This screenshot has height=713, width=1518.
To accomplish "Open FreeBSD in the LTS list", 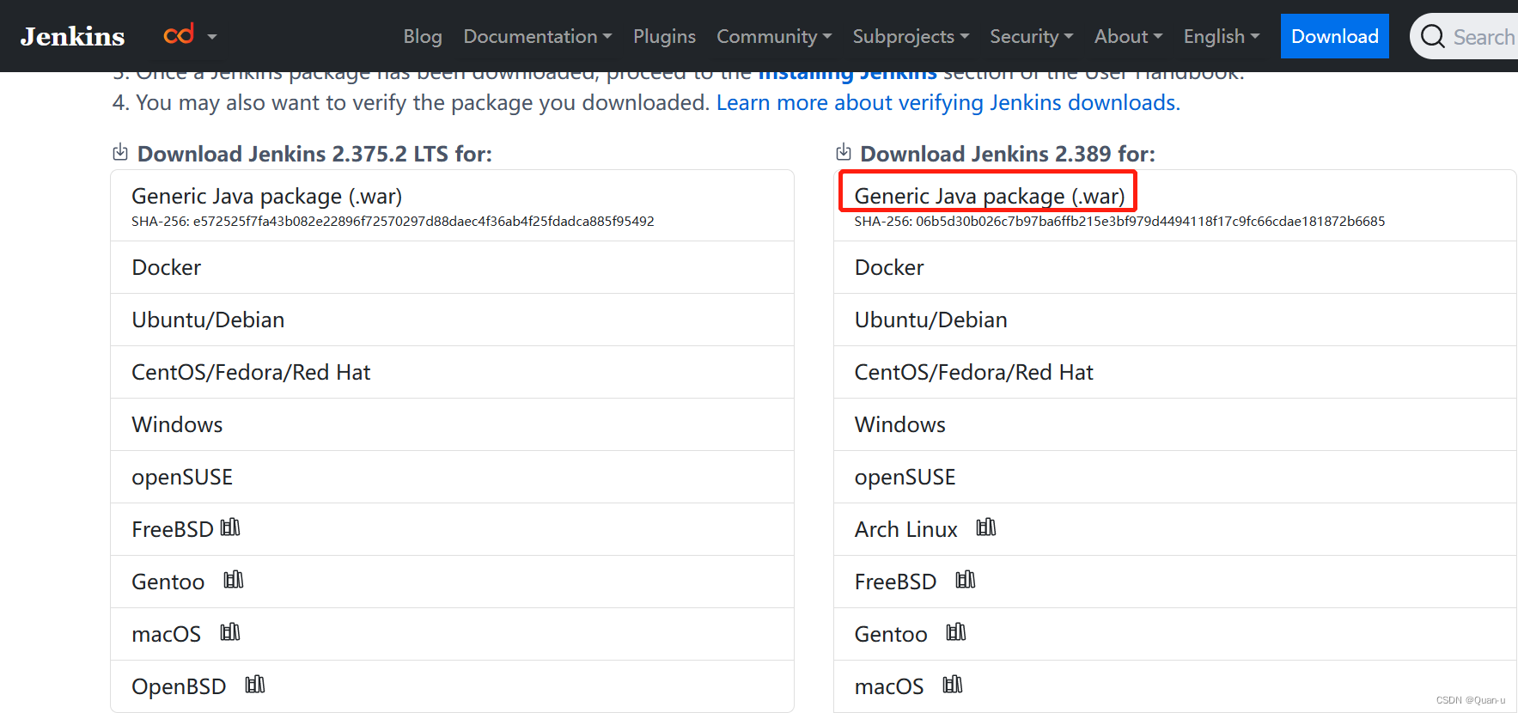I will [x=172, y=529].
